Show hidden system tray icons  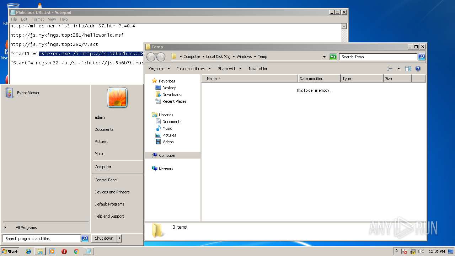(x=396, y=251)
